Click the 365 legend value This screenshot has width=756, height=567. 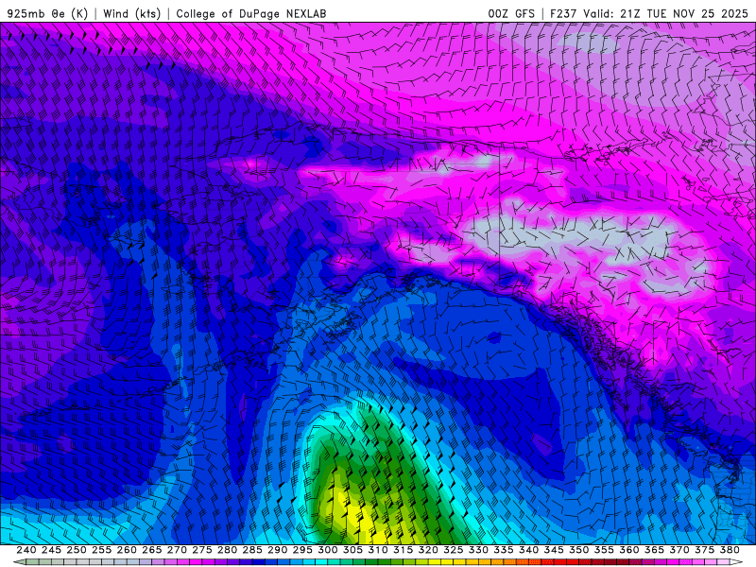(654, 550)
